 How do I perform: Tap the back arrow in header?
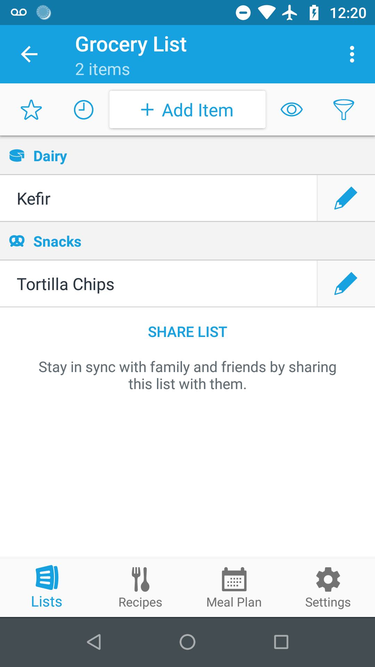pos(29,54)
